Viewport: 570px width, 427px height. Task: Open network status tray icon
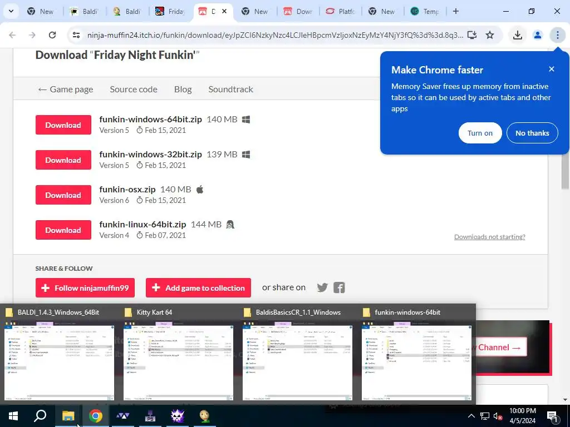click(x=485, y=416)
